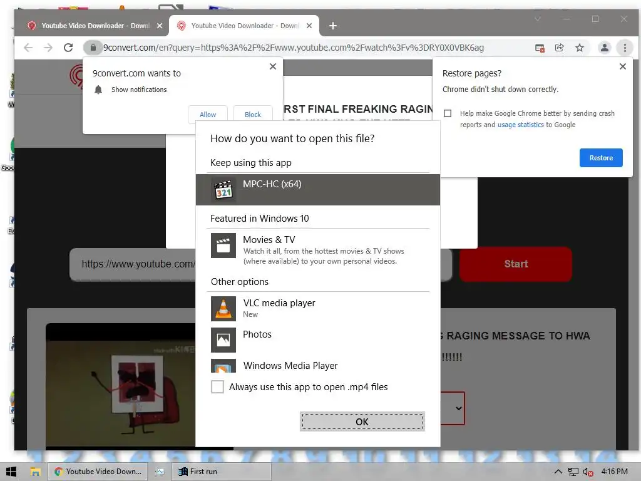Confirm the open-with dialog with OK

(362, 422)
